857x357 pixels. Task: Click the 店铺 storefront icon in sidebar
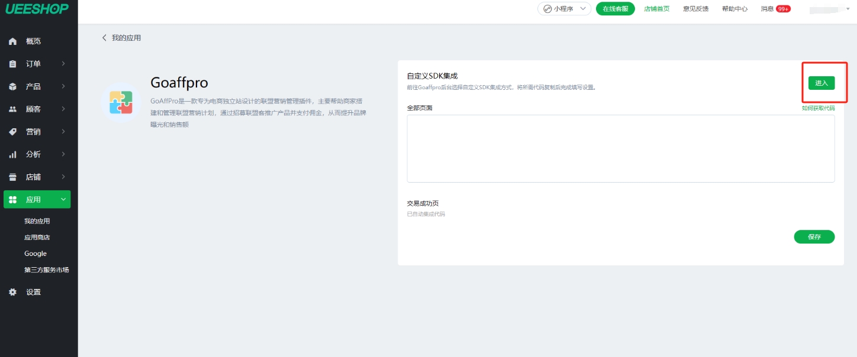[12, 177]
